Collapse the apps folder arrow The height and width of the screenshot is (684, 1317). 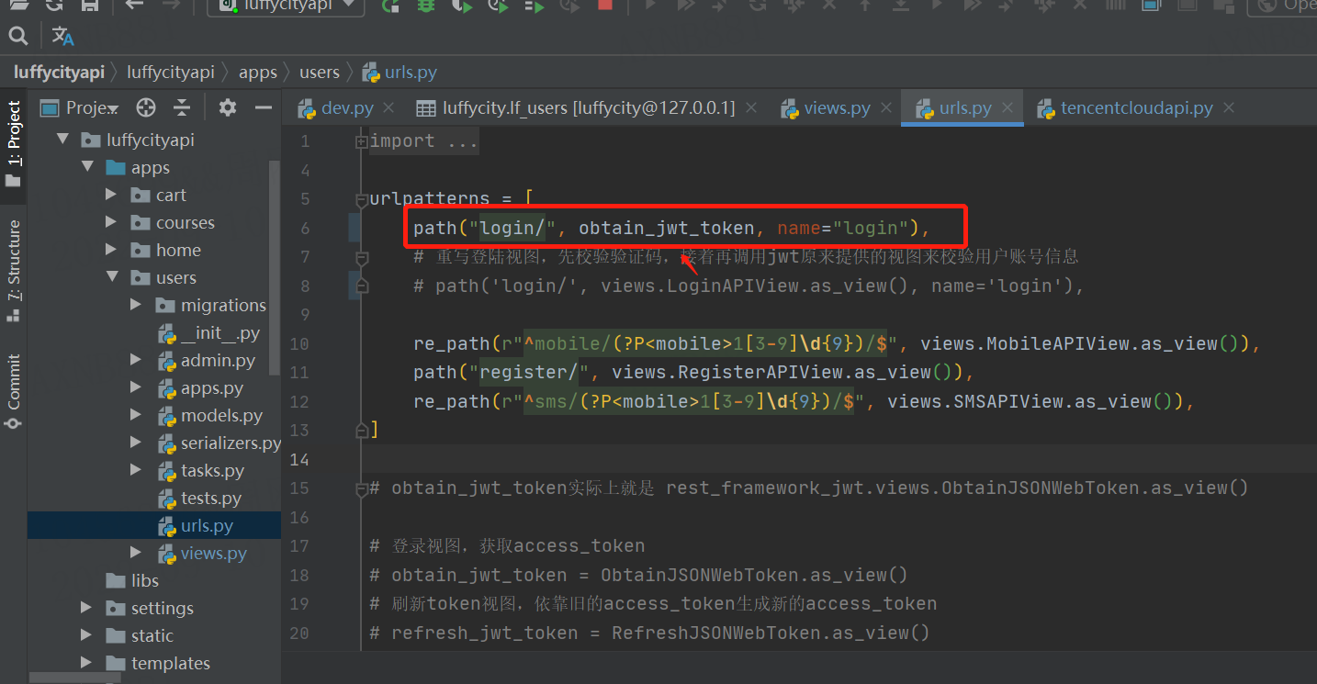(x=87, y=168)
